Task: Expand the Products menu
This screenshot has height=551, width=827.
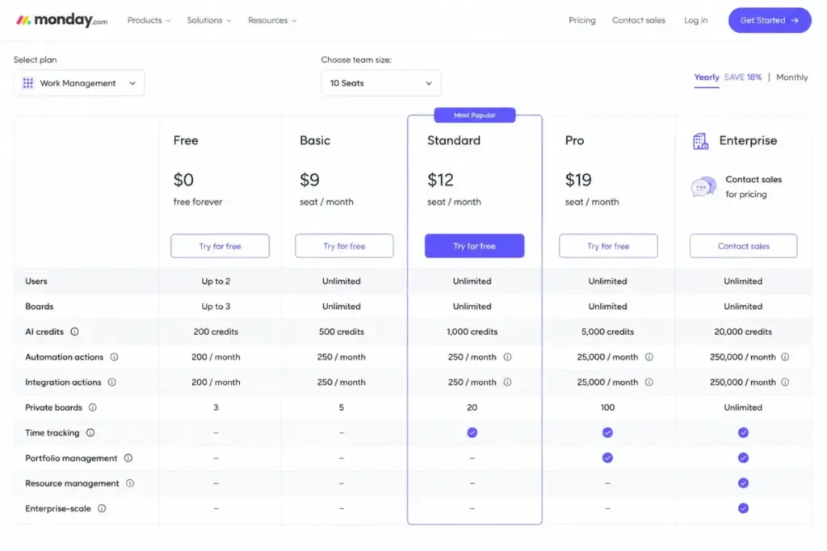Action: coord(149,20)
